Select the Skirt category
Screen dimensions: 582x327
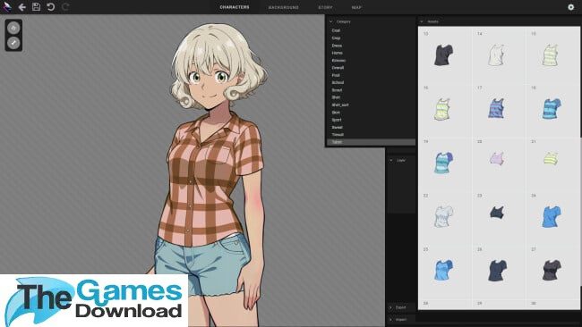[x=336, y=113]
